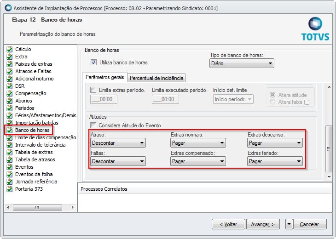Open the Extras descanso dropdown
The width and height of the screenshot is (336, 239).
pos(275,143)
